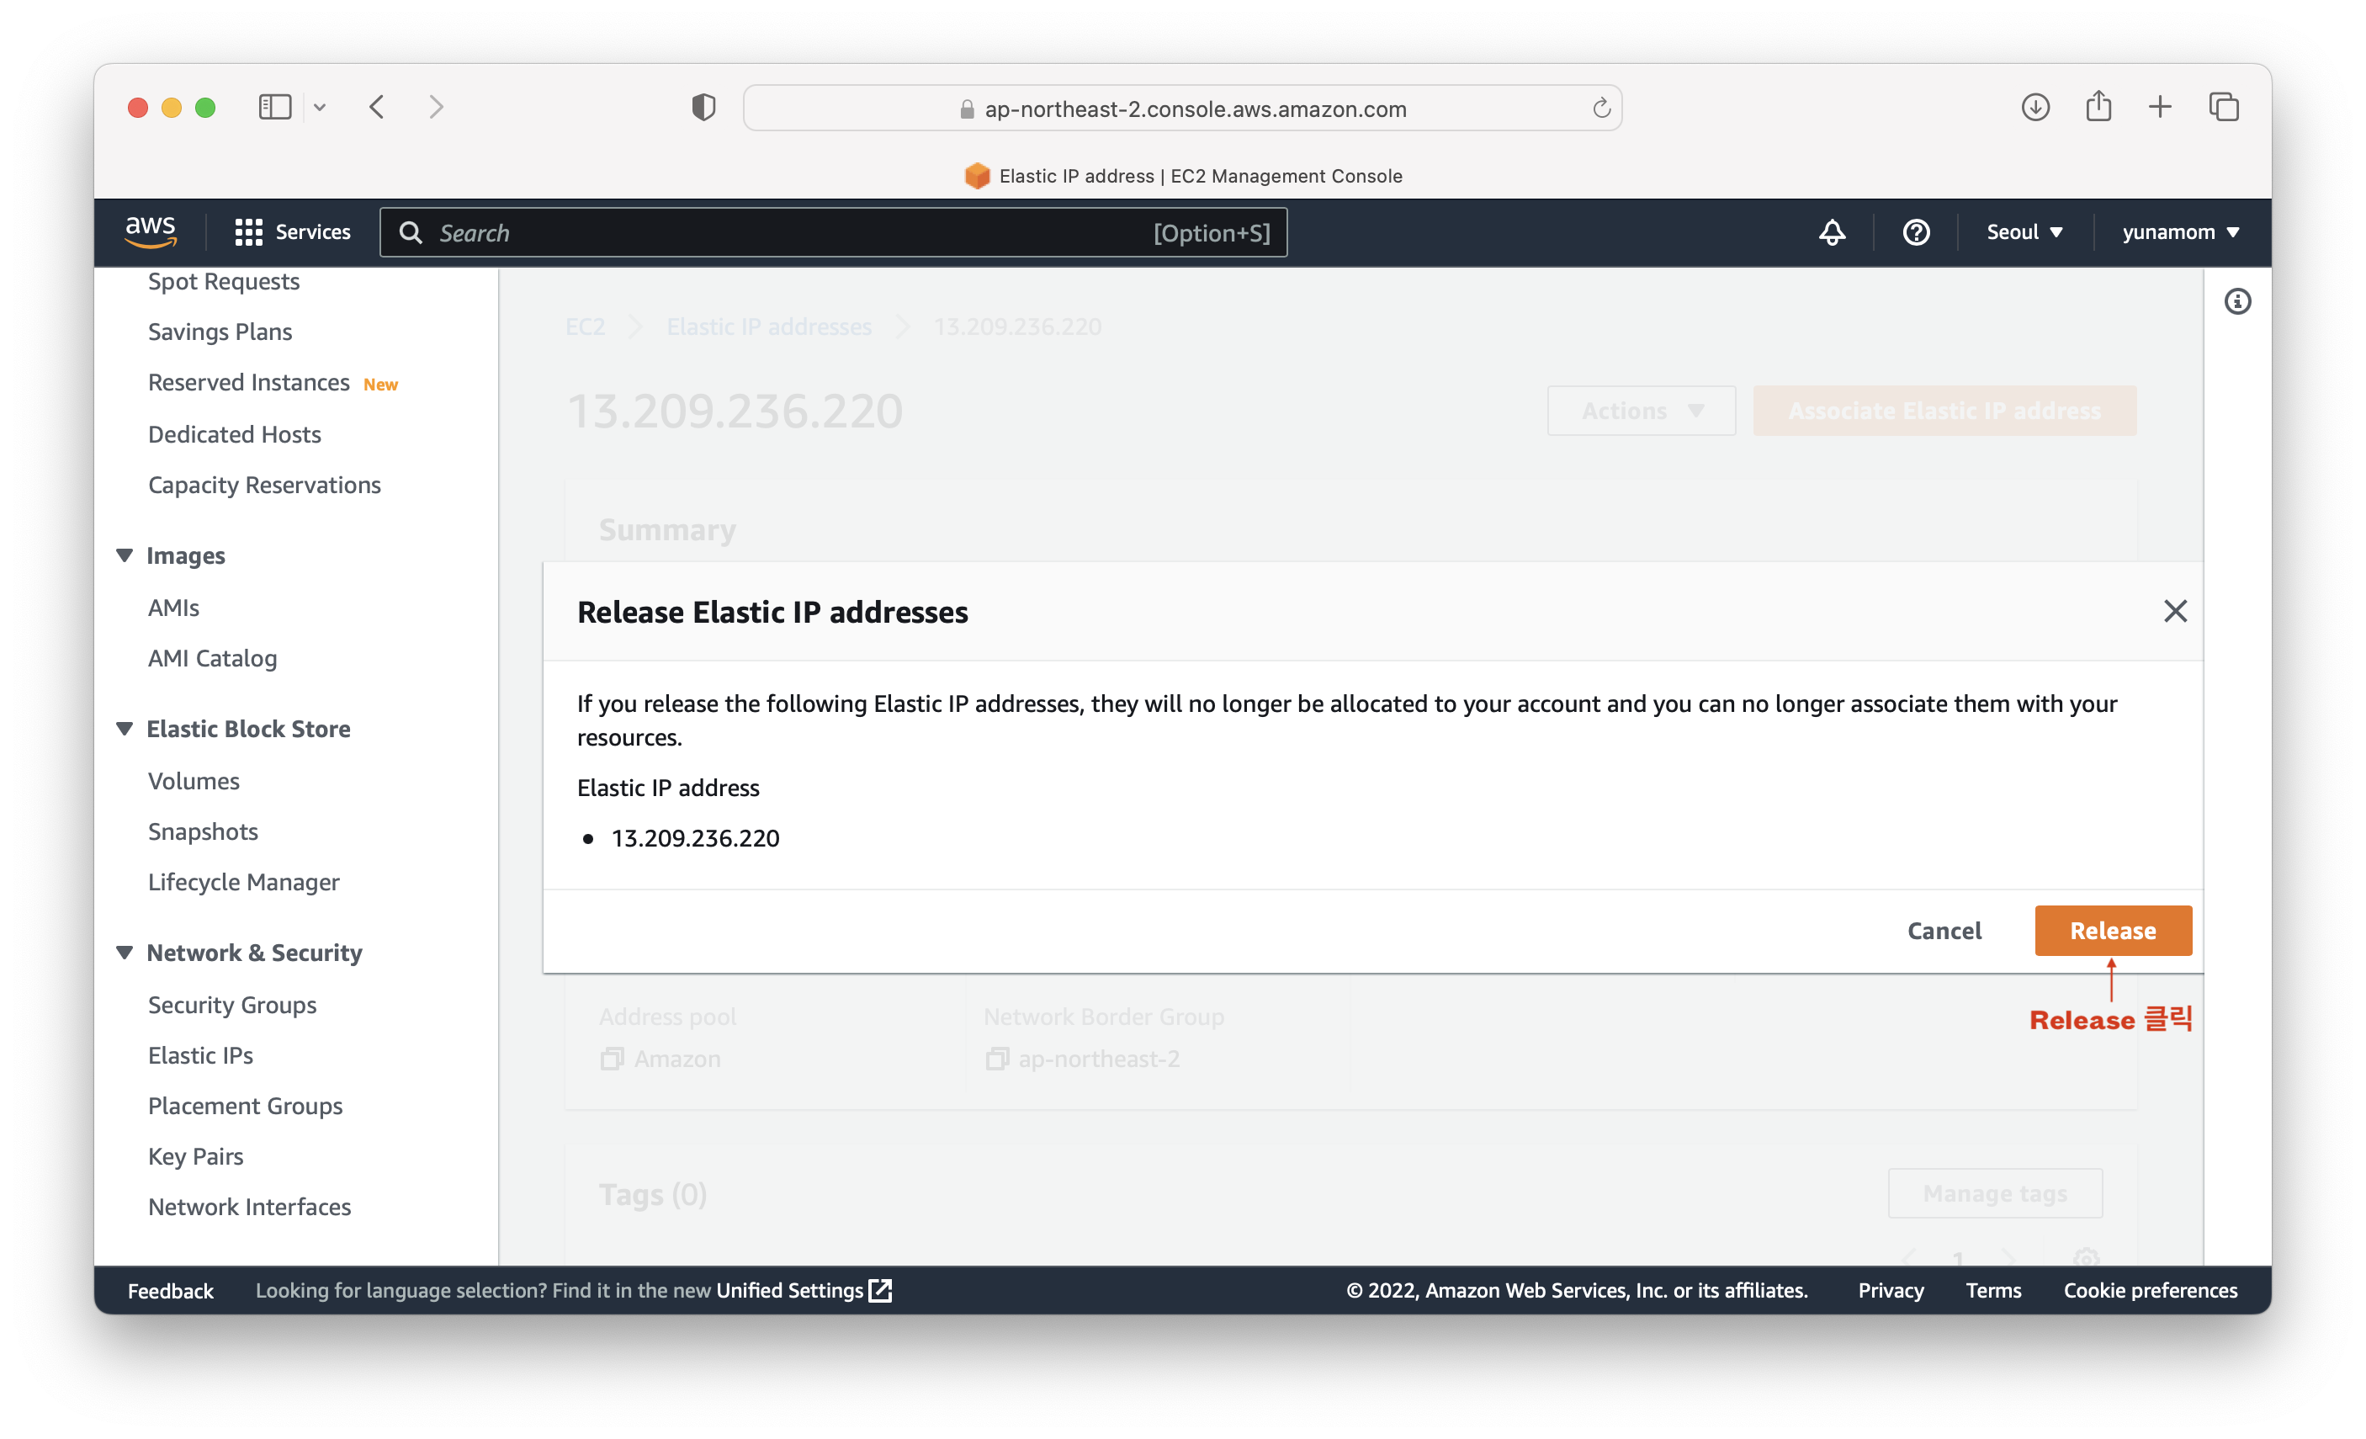This screenshot has height=1439, width=2366.
Task: Open sidebar dropdown chevron in Safari toolbar
Action: click(320, 108)
